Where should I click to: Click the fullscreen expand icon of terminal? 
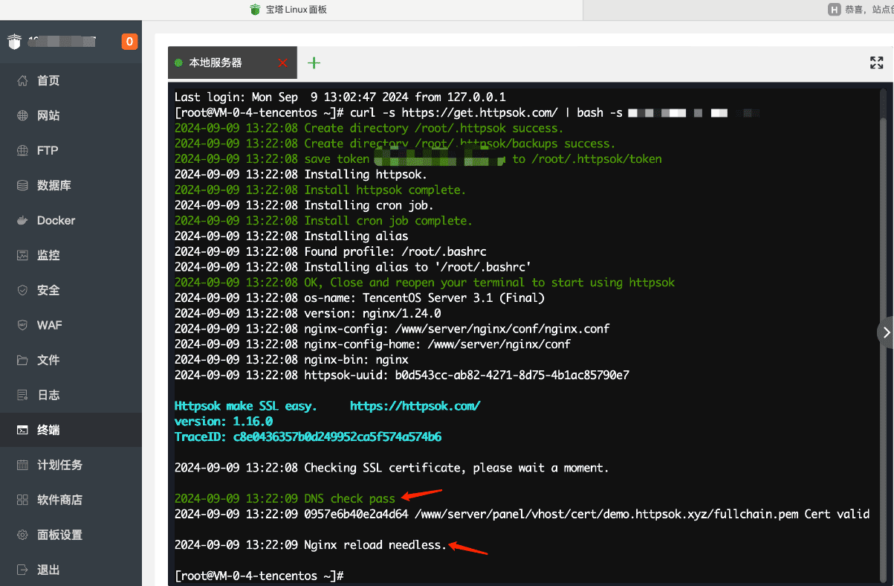point(877,62)
